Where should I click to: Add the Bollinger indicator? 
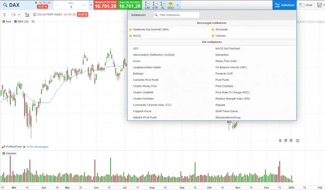[x=138, y=74]
